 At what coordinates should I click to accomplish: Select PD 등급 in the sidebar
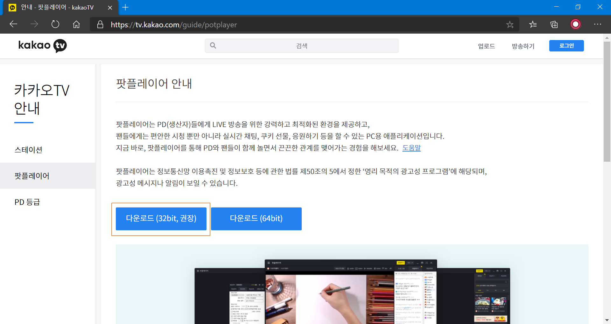(48, 202)
